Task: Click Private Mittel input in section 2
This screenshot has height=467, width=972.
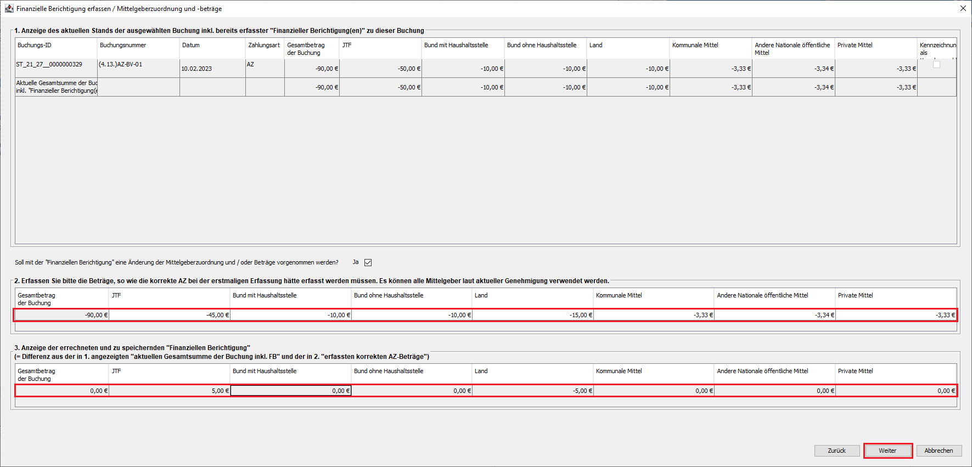Action: tap(896, 315)
